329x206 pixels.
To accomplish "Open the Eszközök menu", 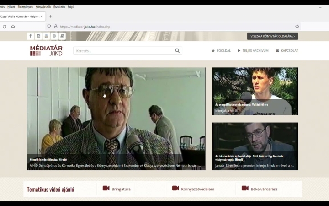I will [59, 7].
